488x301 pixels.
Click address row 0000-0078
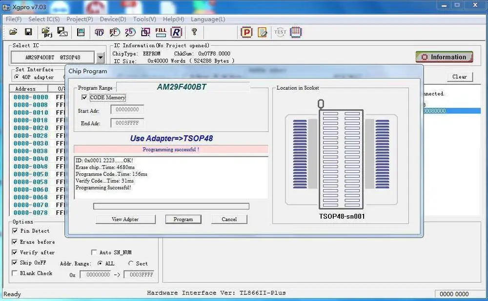[31, 213]
